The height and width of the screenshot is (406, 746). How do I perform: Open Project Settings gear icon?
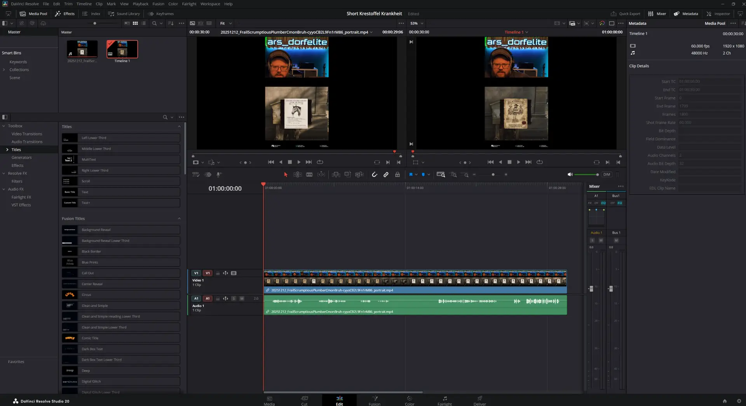(739, 401)
